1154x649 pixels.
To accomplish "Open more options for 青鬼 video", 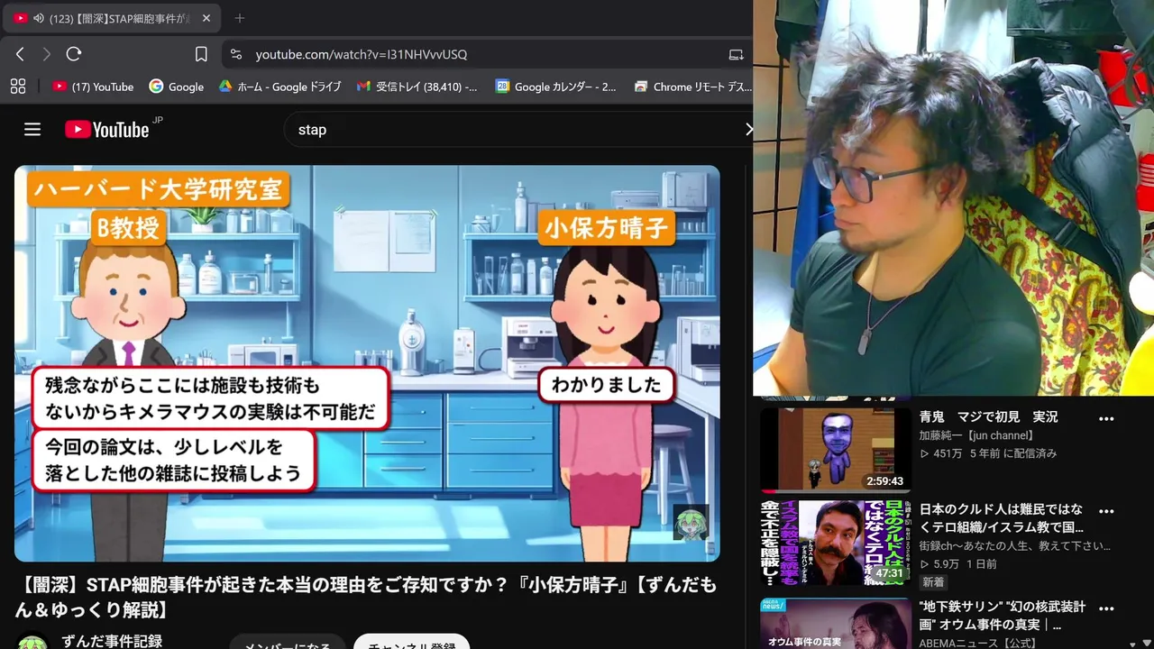I will coord(1106,419).
